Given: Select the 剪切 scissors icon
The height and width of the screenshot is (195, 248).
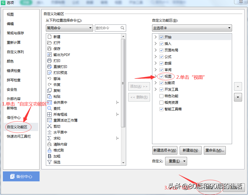Looking at the screenshot, I should (50, 126).
